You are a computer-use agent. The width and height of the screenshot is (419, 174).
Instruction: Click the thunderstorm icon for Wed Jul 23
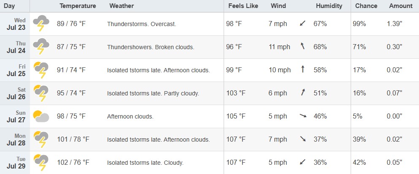(41, 24)
